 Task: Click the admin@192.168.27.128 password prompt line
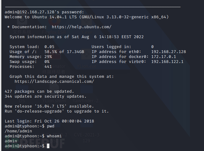pos(44,12)
